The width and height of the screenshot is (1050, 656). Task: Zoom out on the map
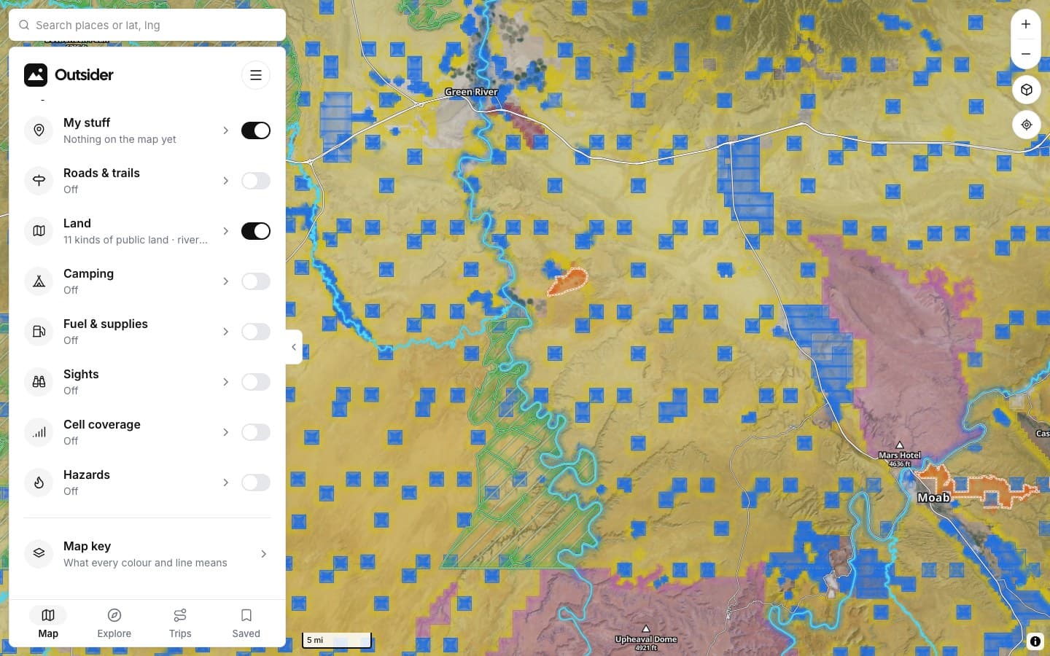pos(1026,54)
